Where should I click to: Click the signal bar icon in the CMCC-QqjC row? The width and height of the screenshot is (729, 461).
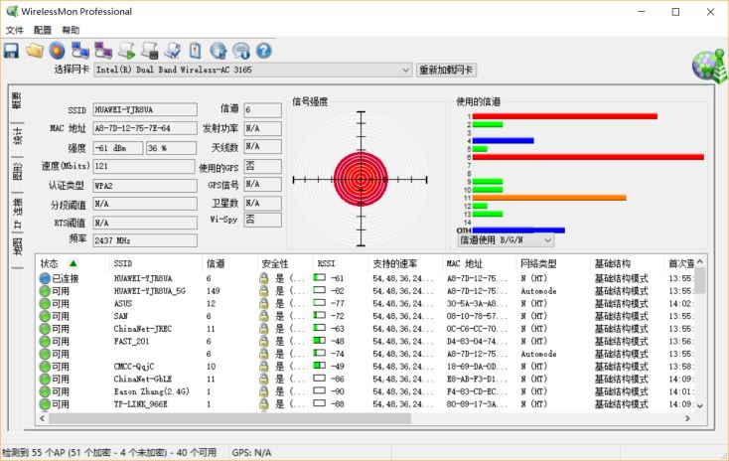point(320,366)
